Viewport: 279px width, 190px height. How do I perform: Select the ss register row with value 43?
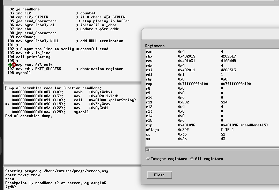tap(212, 139)
